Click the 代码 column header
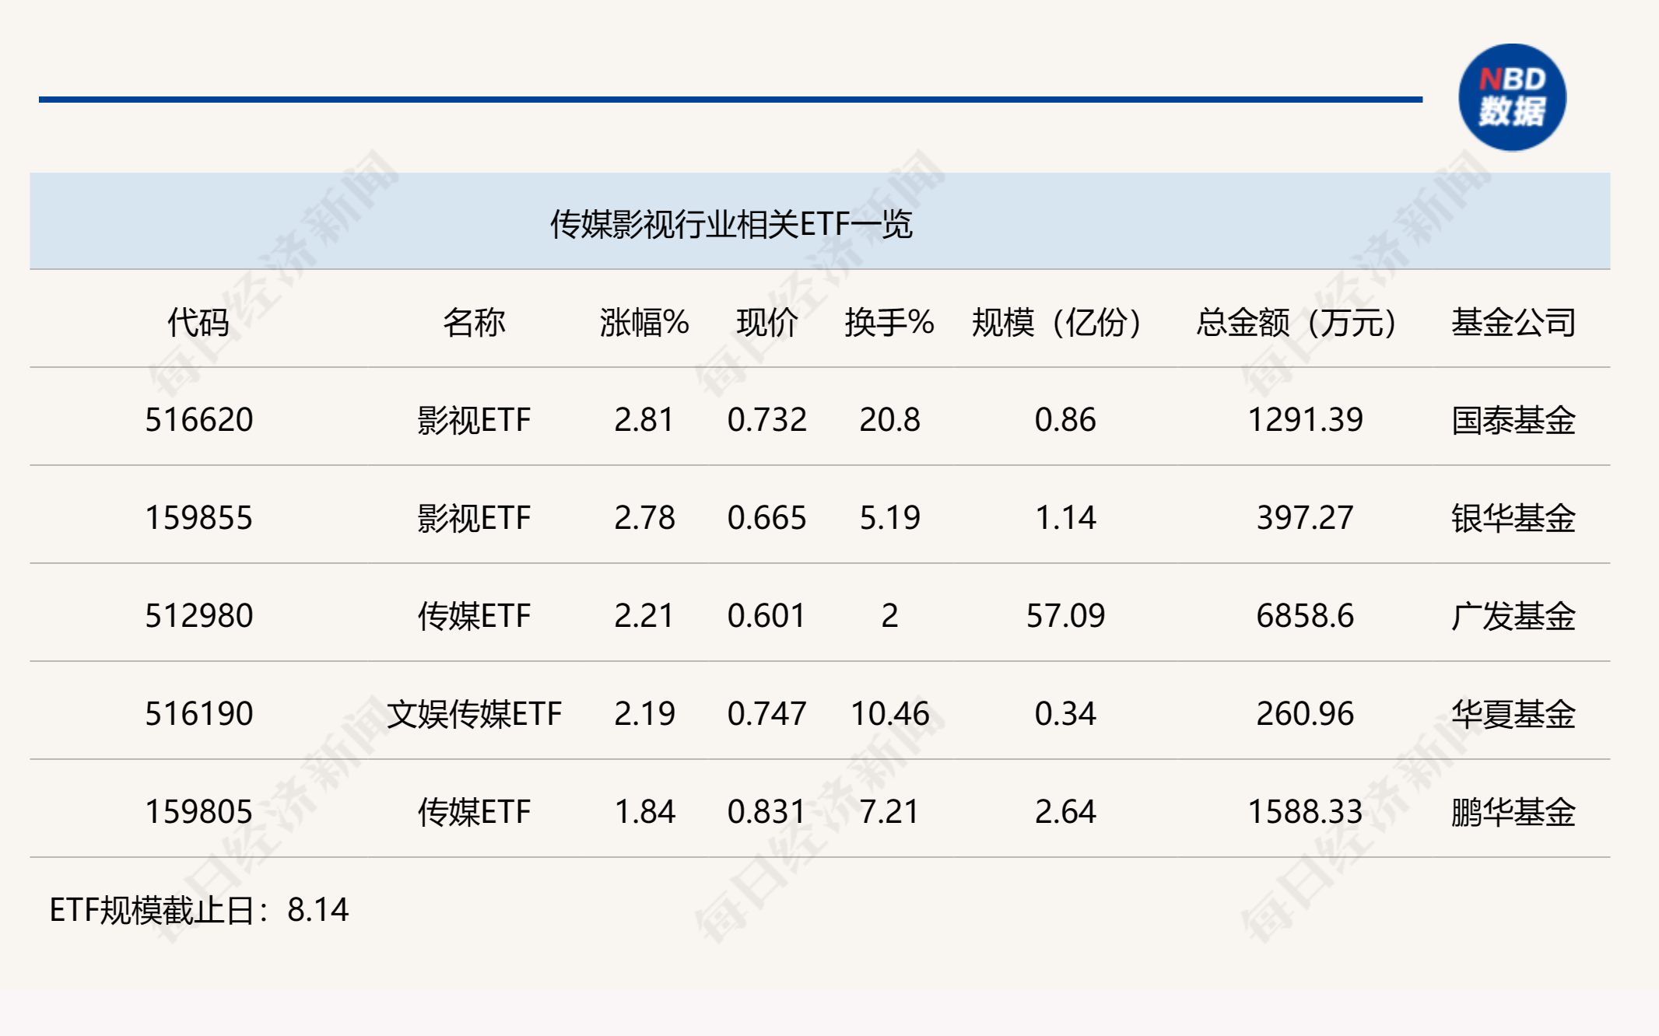The width and height of the screenshot is (1659, 1036). (198, 322)
